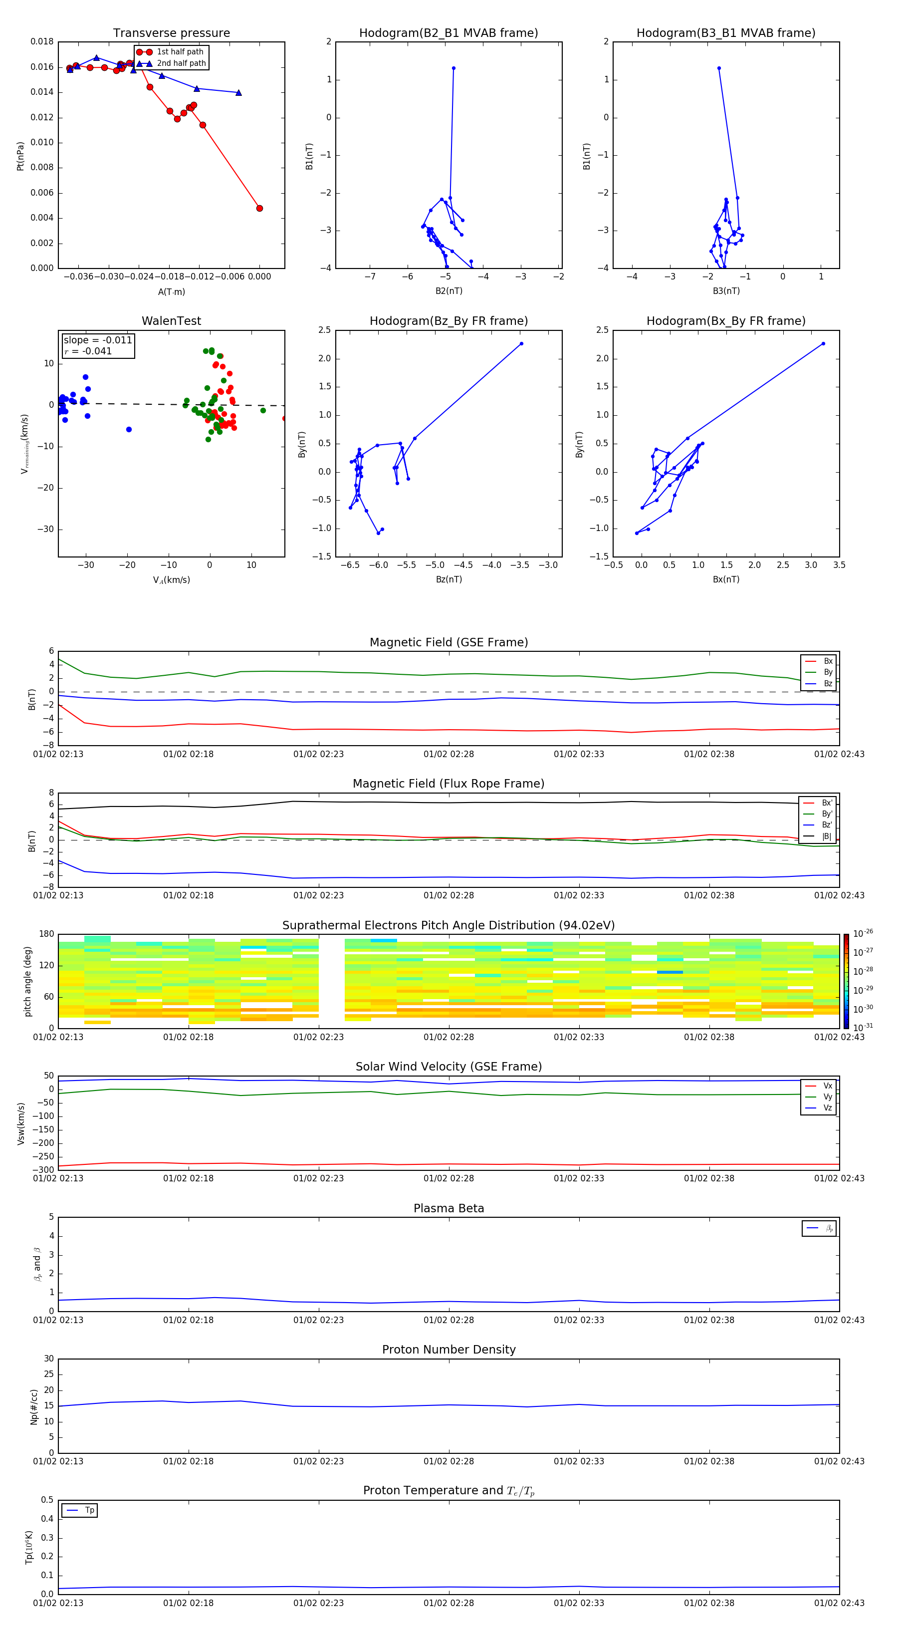Select 'Vz' in the solar wind legend

tap(828, 1108)
